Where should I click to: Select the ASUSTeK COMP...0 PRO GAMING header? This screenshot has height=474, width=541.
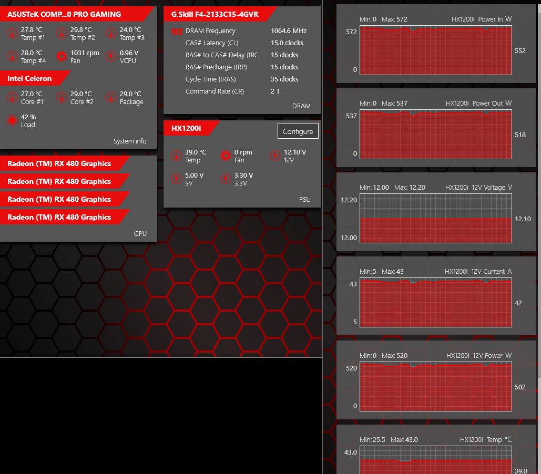[77, 14]
